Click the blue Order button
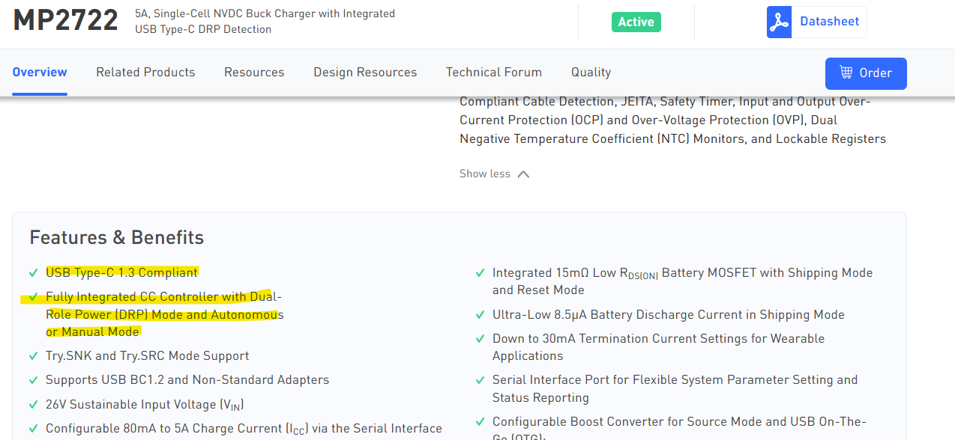The height and width of the screenshot is (440, 955). pyautogui.click(x=866, y=73)
